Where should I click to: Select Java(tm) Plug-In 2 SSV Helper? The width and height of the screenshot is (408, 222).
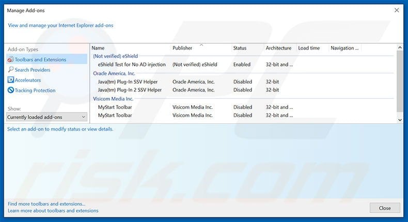coord(130,90)
